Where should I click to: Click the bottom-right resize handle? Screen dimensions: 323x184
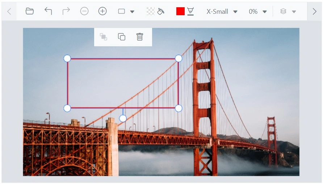[179, 108]
